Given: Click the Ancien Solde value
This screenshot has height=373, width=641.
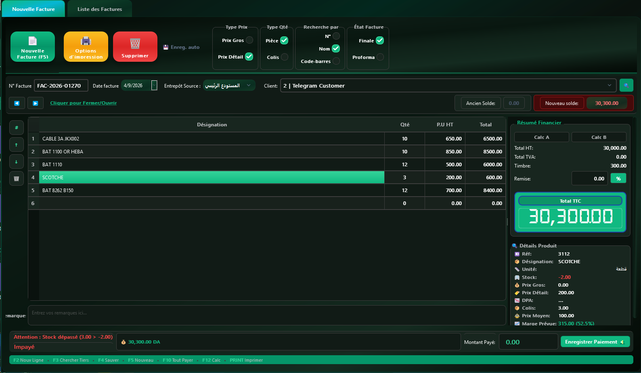Looking at the screenshot, I should coord(514,103).
